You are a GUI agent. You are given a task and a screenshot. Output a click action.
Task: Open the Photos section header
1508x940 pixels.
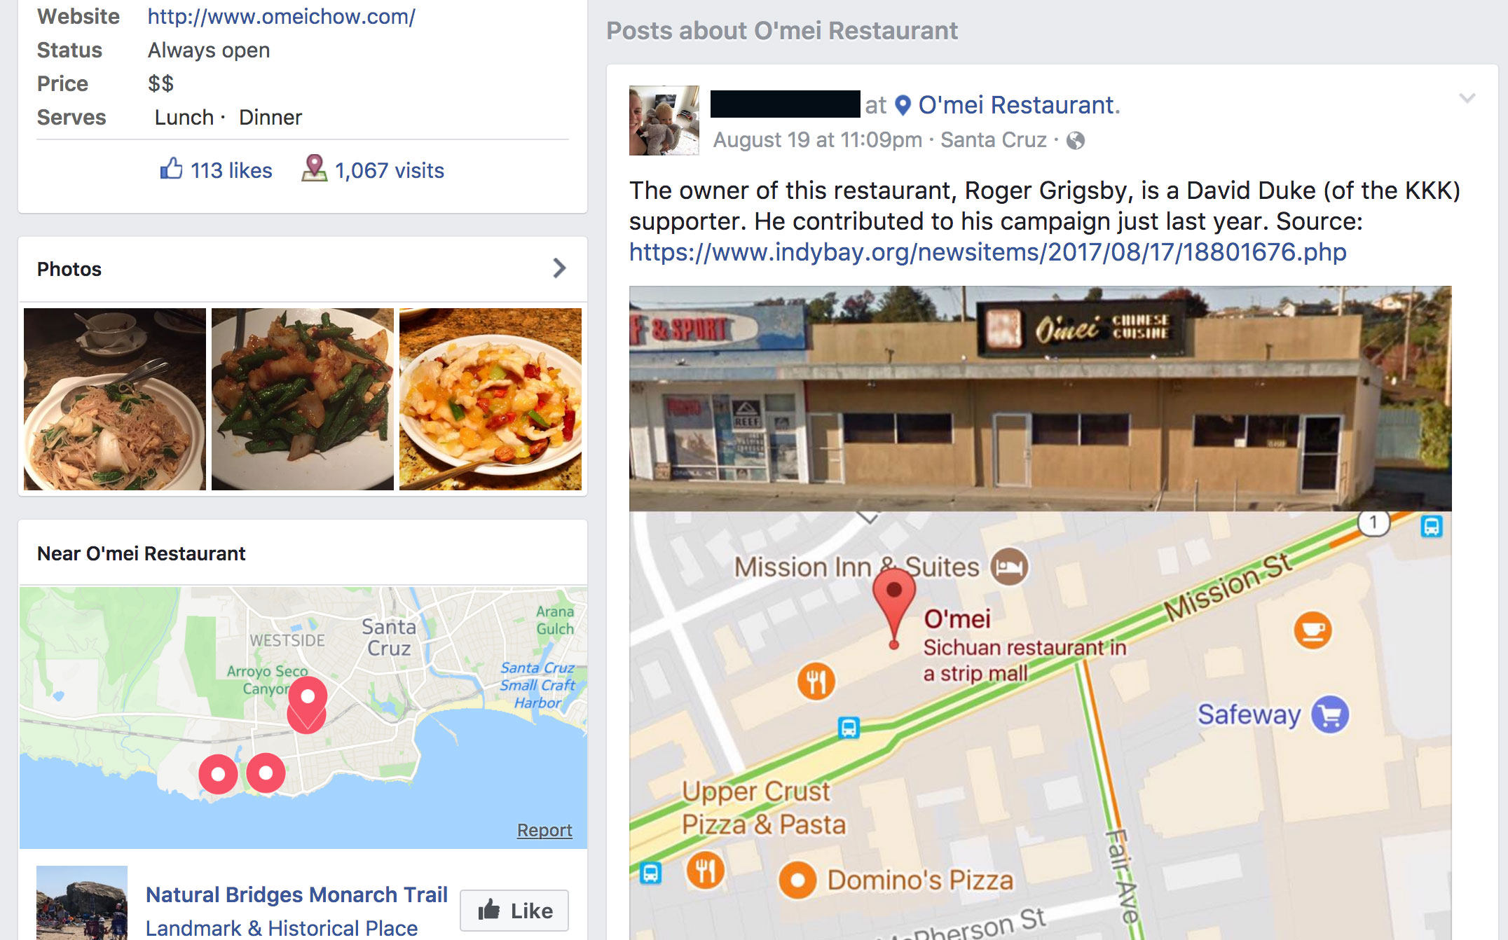[x=69, y=269]
